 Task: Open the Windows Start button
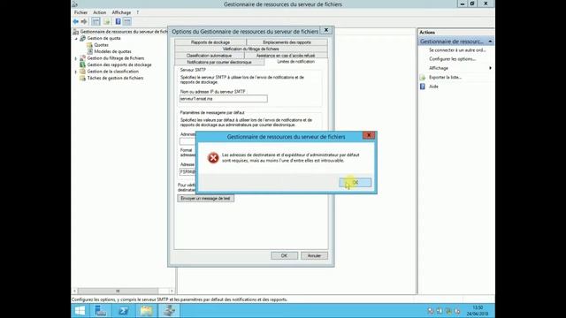pos(80,310)
